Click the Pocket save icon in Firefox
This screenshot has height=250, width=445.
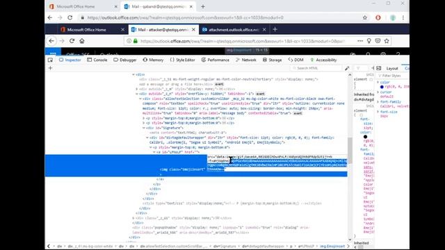pos(378,41)
